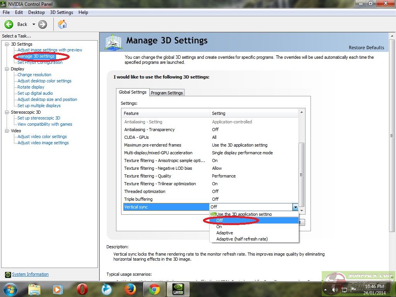Open Google Chrome from the taskbar
Image resolution: width=396 pixels, height=297 pixels.
click(154, 289)
